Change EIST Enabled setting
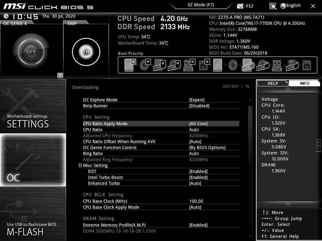322x241 pixels. pos(198,171)
